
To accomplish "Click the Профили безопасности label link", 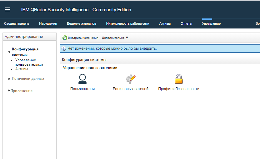I will 179,89.
